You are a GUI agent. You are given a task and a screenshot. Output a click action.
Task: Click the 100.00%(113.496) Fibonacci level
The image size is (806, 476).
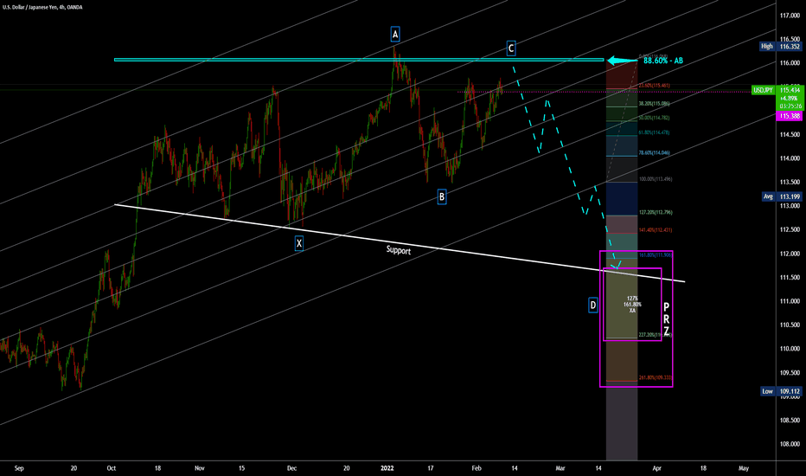pos(656,179)
